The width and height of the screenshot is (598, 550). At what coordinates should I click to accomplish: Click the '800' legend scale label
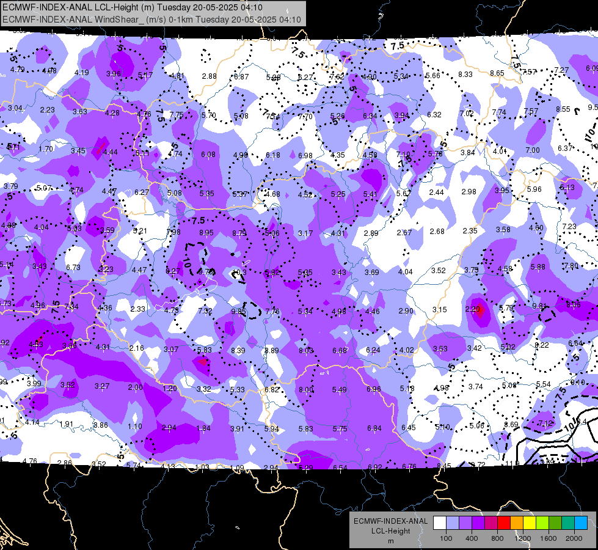(497, 538)
